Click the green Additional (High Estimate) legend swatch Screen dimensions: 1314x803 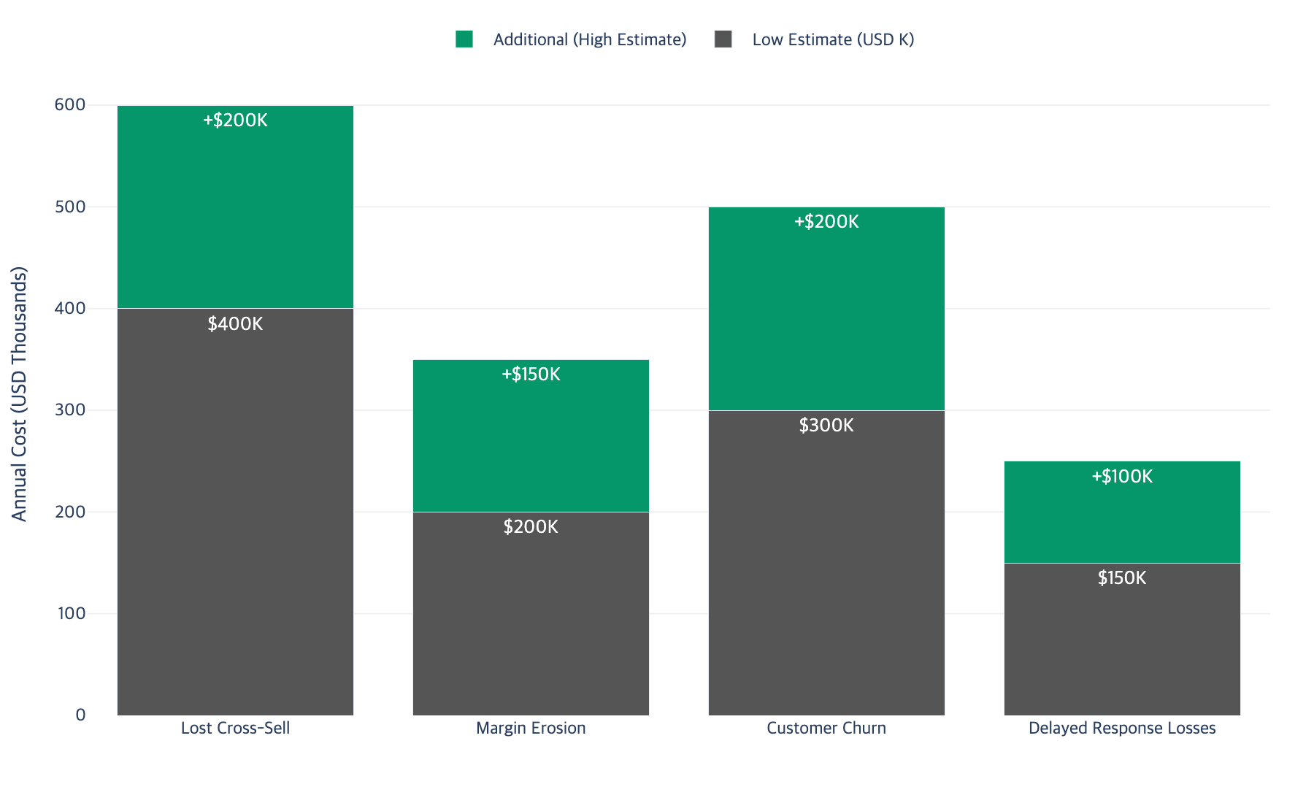coord(464,39)
